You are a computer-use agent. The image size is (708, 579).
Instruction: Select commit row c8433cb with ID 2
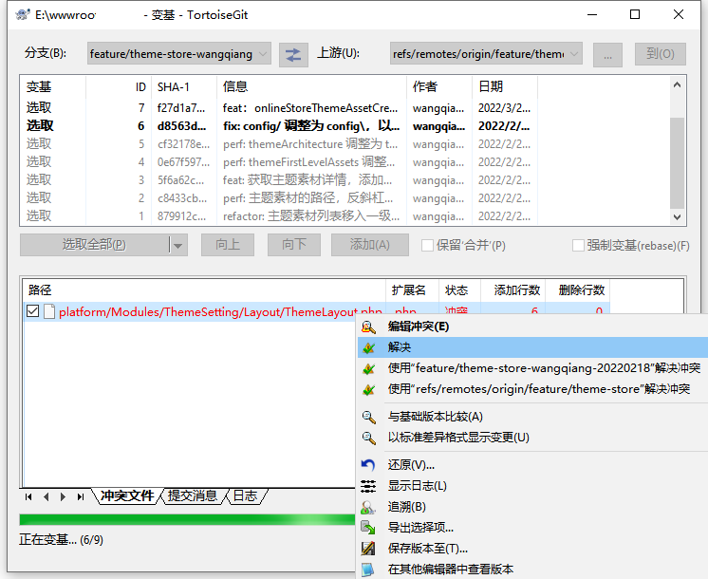click(279, 198)
